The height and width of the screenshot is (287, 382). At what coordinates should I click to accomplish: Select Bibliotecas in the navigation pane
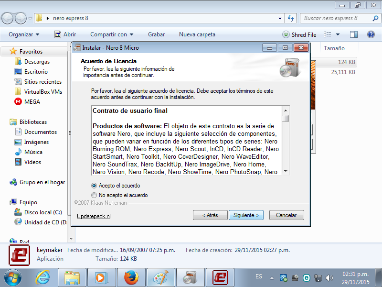tap(33, 122)
